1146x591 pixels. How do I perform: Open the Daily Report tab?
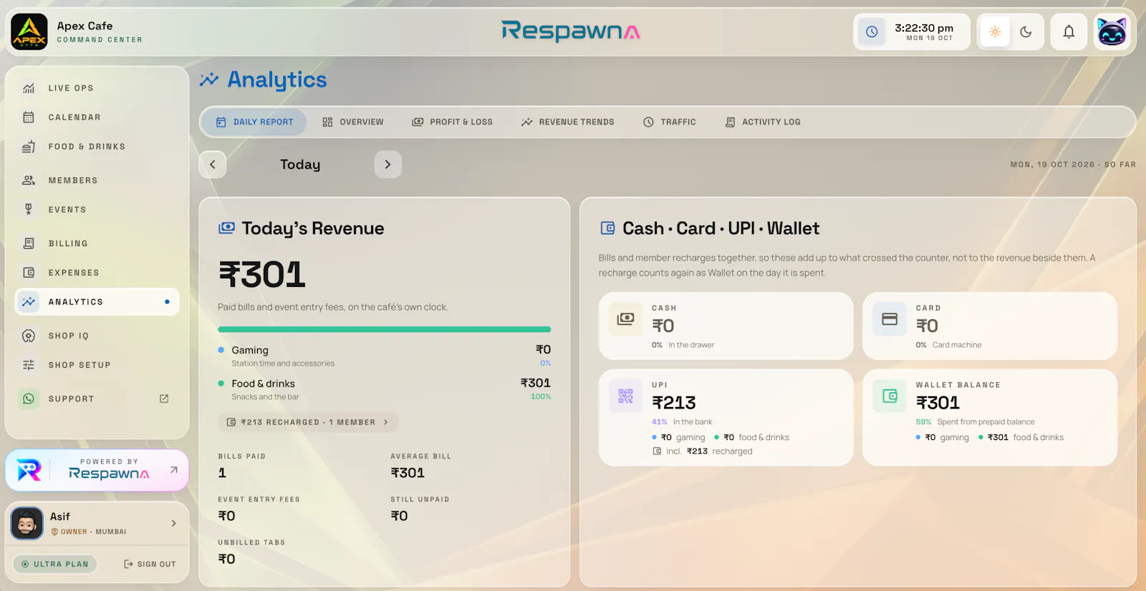click(254, 122)
